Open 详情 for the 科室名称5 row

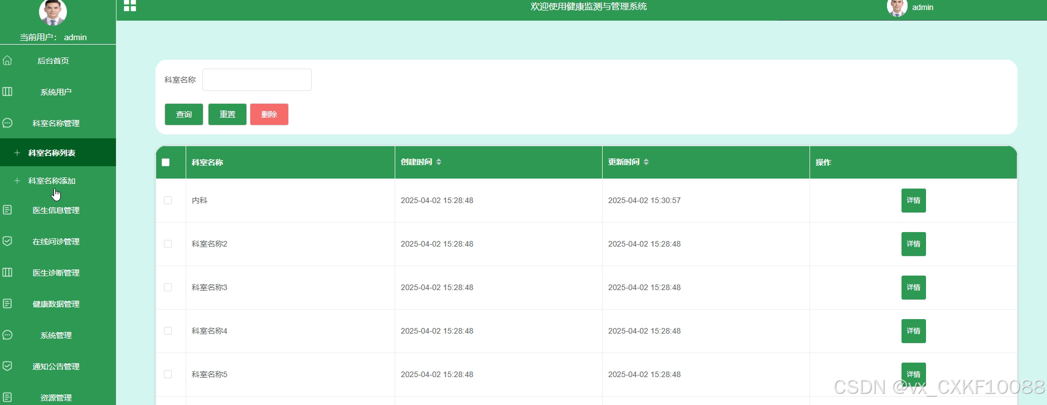pyautogui.click(x=913, y=374)
